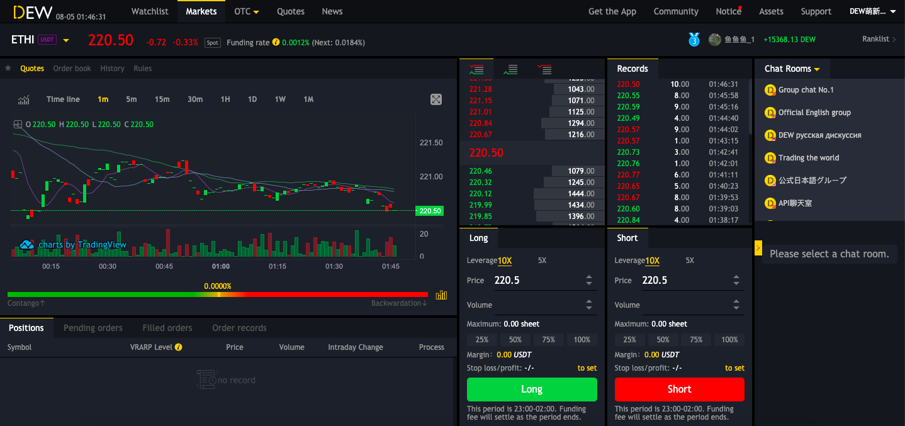The image size is (905, 426).
Task: Open the 鱼鱼鱼_1 user avatar
Action: coord(714,40)
